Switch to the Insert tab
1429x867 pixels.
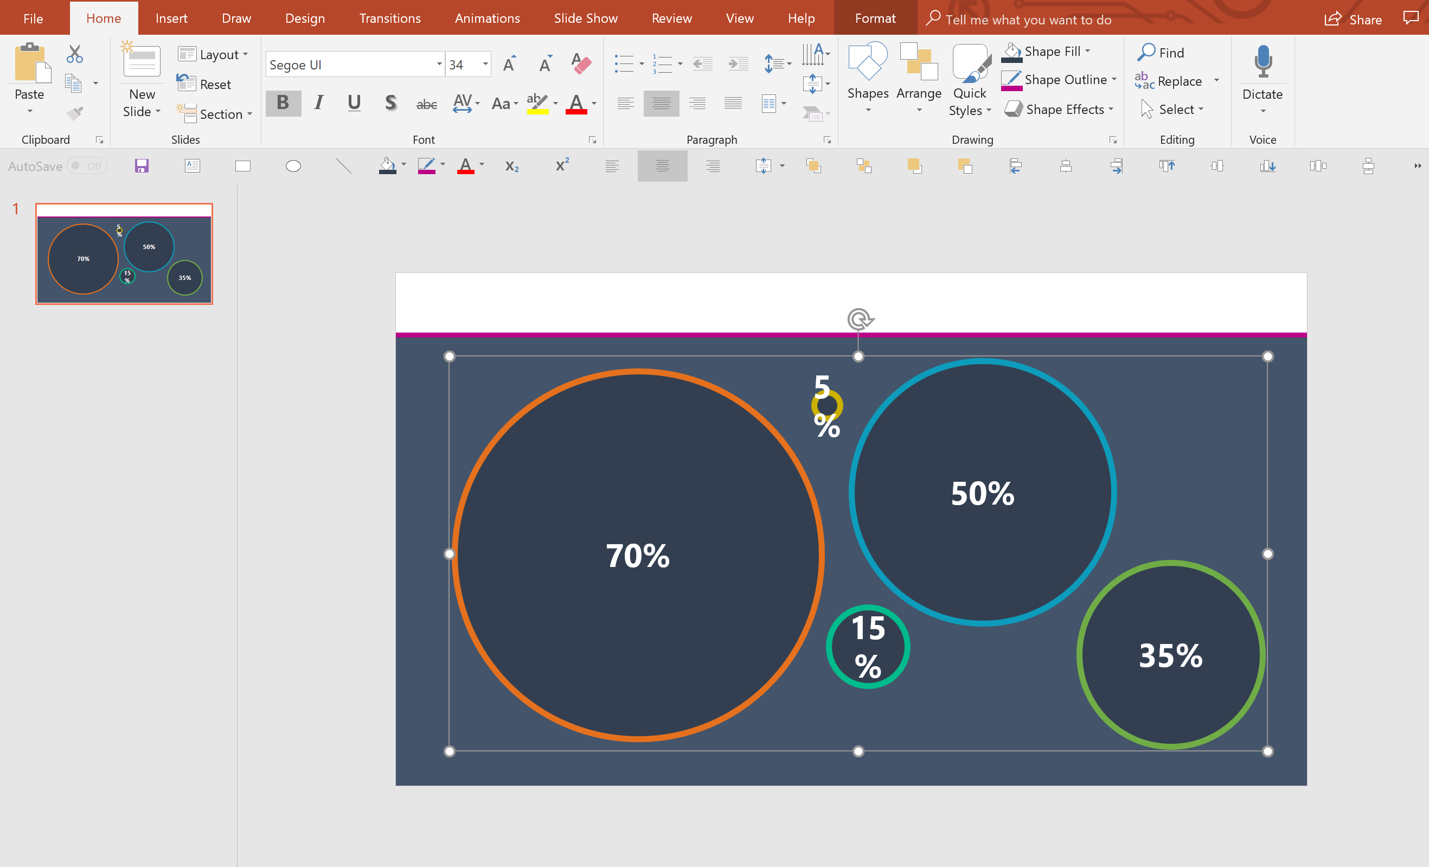click(171, 18)
